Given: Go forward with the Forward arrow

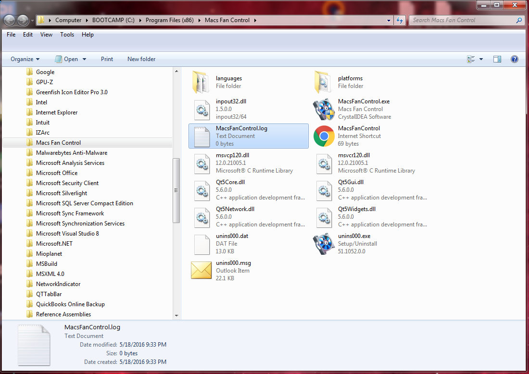Looking at the screenshot, I should click(23, 20).
